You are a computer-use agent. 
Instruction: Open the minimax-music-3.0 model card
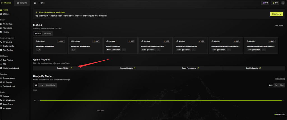tap(121, 46)
